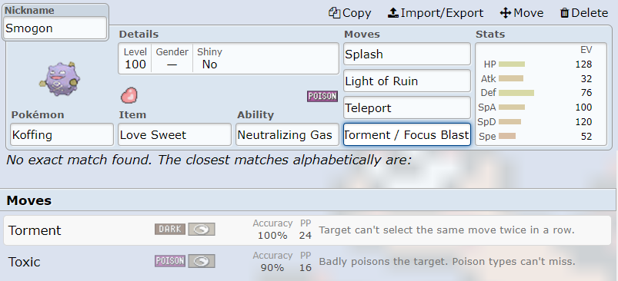Open the Stats EV panel
618x281 pixels.
(x=541, y=94)
